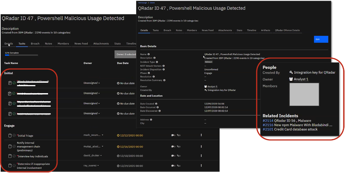Switch to QRadar Offense Details tab
This screenshot has height=173, width=345.
pyautogui.click(x=287, y=30)
